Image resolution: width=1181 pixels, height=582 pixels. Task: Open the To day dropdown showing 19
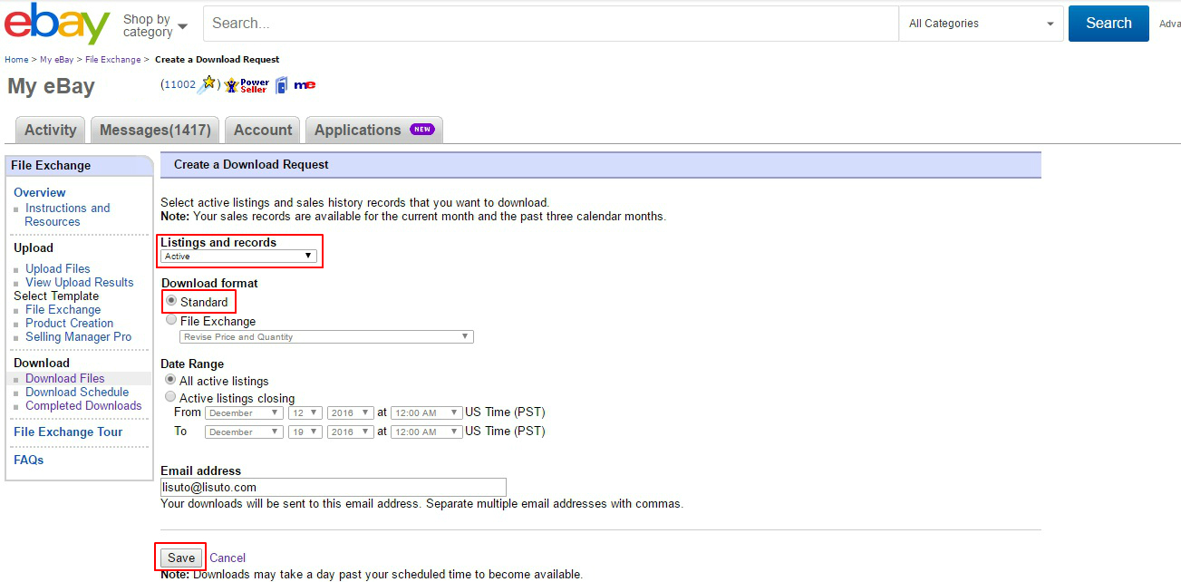point(305,432)
